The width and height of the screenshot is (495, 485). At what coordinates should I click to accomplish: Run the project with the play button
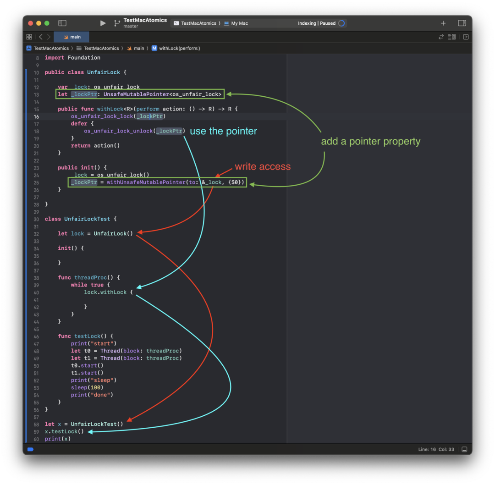[103, 23]
